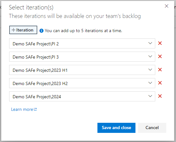Viewport: 176px width, 142px height.
Task: Open the 2023 H1 dropdown chevron
Action: [x=150, y=70]
